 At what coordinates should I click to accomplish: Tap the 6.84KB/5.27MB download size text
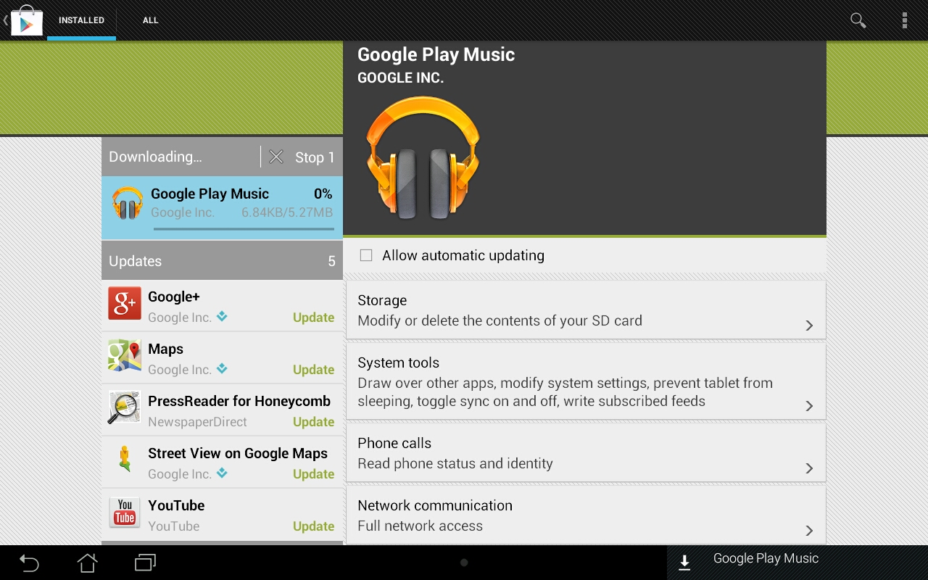click(287, 212)
